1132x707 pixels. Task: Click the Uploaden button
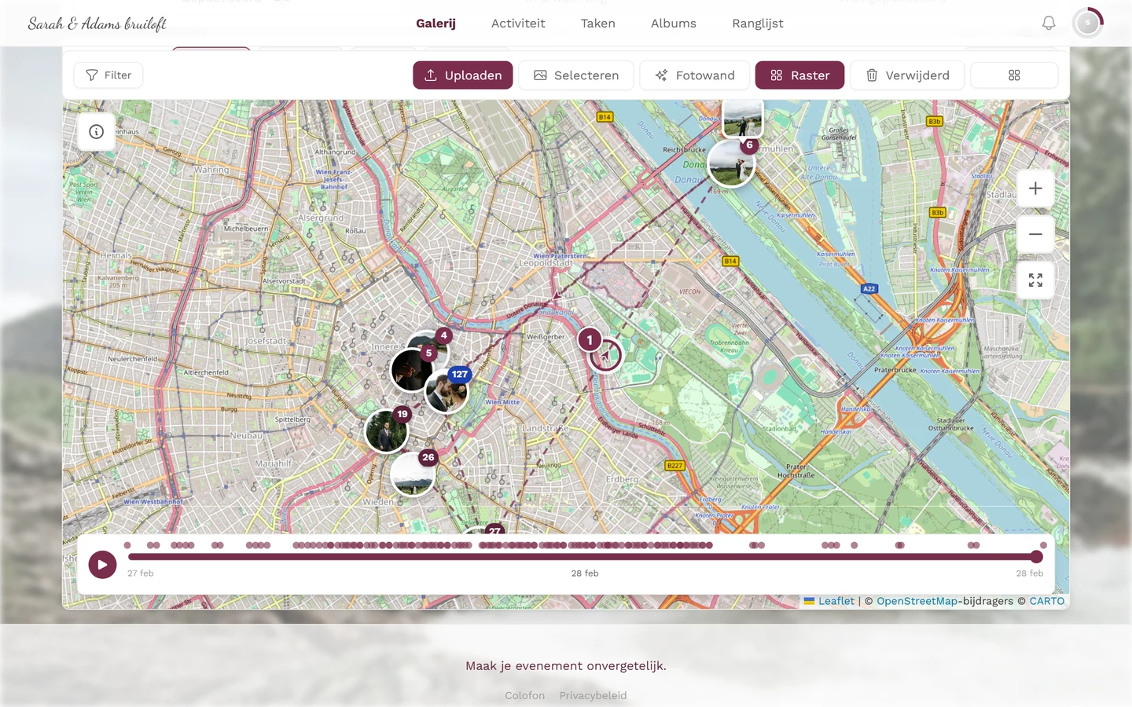[463, 75]
